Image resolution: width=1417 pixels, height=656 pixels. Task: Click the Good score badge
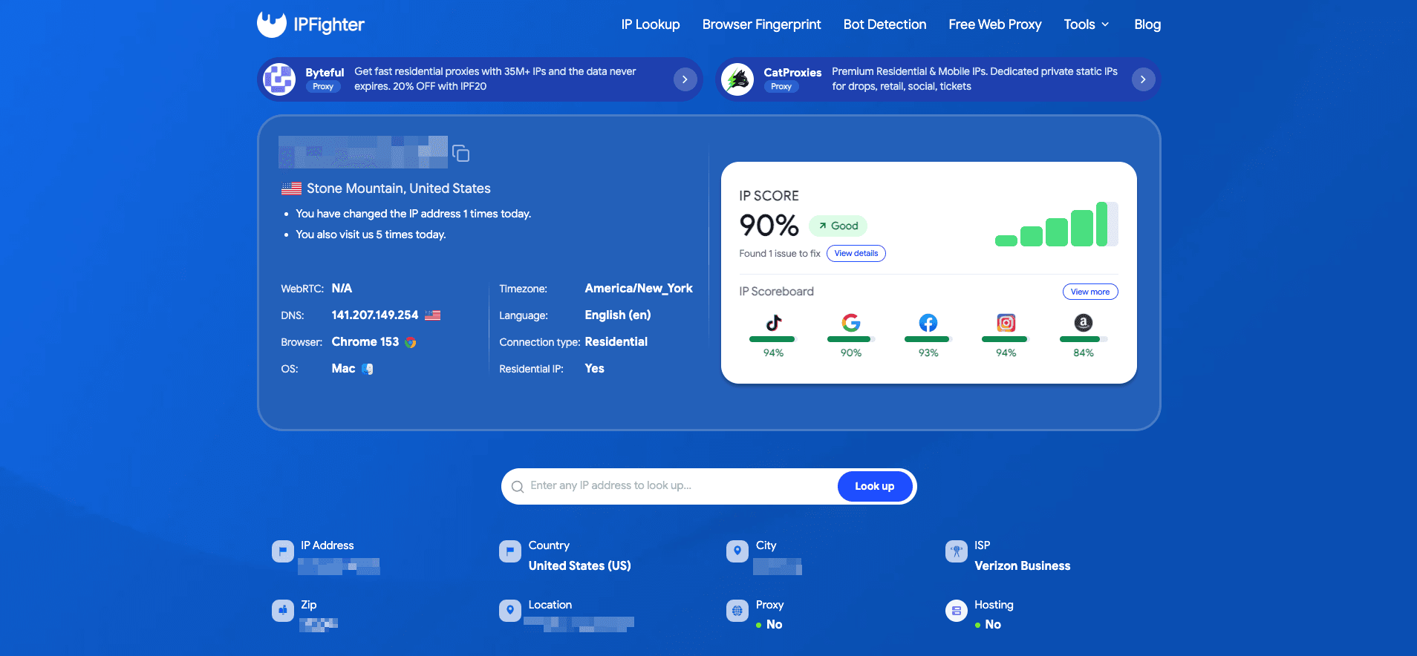pyautogui.click(x=838, y=226)
